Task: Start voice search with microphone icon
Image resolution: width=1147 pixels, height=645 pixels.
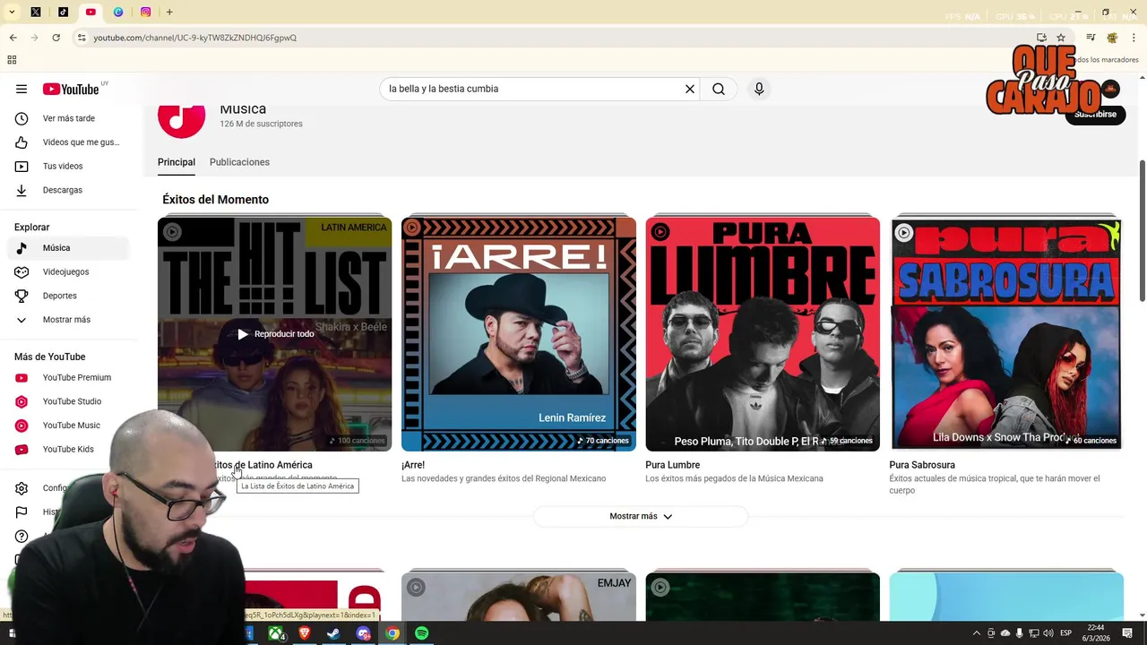Action: coord(759,89)
